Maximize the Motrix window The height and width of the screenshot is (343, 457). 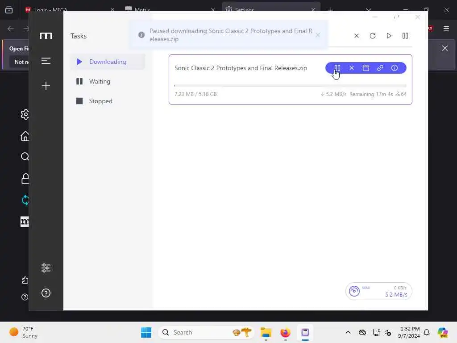click(396, 17)
